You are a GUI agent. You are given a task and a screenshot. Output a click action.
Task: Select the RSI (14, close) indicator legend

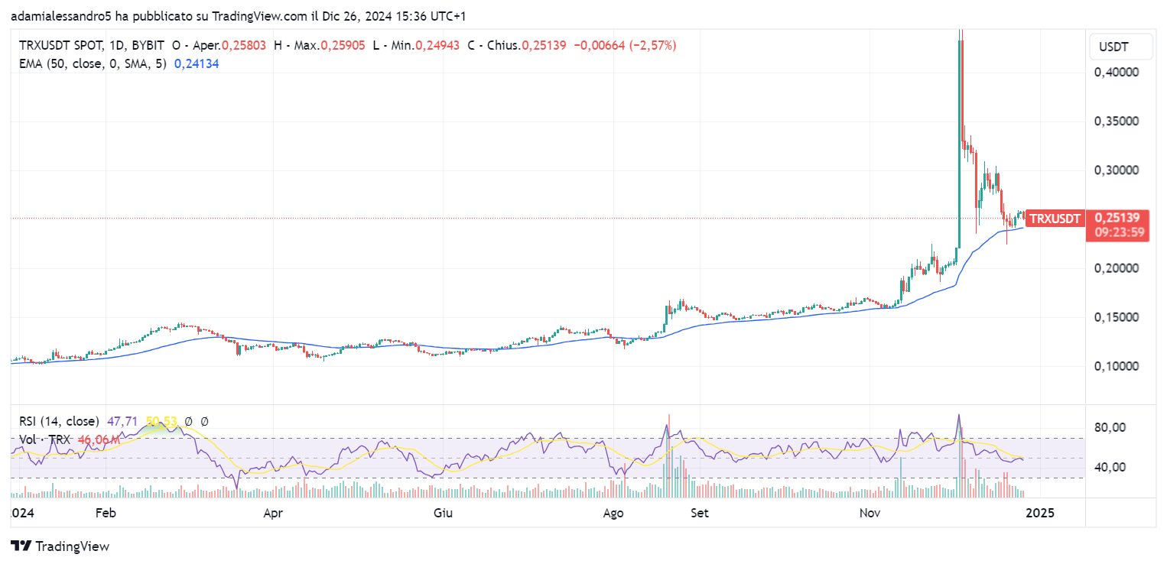tap(59, 421)
